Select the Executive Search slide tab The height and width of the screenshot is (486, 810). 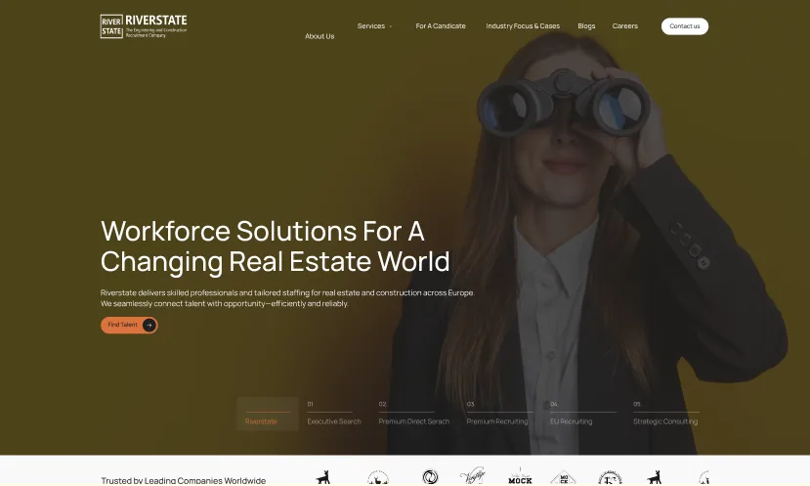point(334,415)
